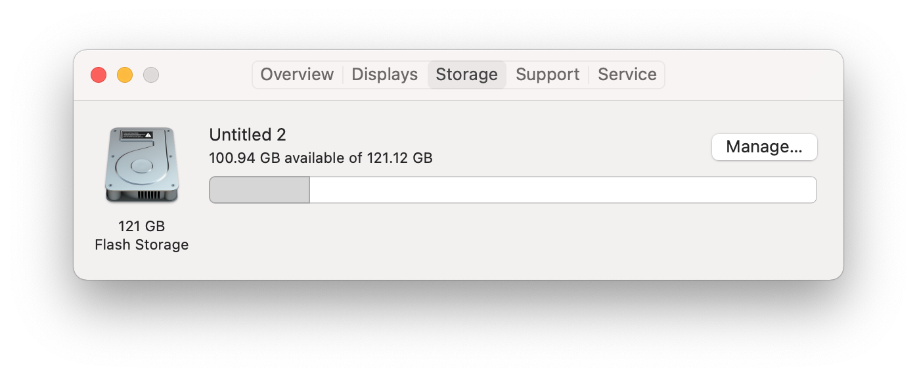Close the window with the red button
Viewport: 917px width, 377px height.
click(99, 75)
